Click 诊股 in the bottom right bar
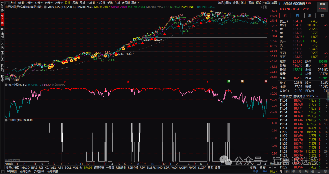 (256, 172)
